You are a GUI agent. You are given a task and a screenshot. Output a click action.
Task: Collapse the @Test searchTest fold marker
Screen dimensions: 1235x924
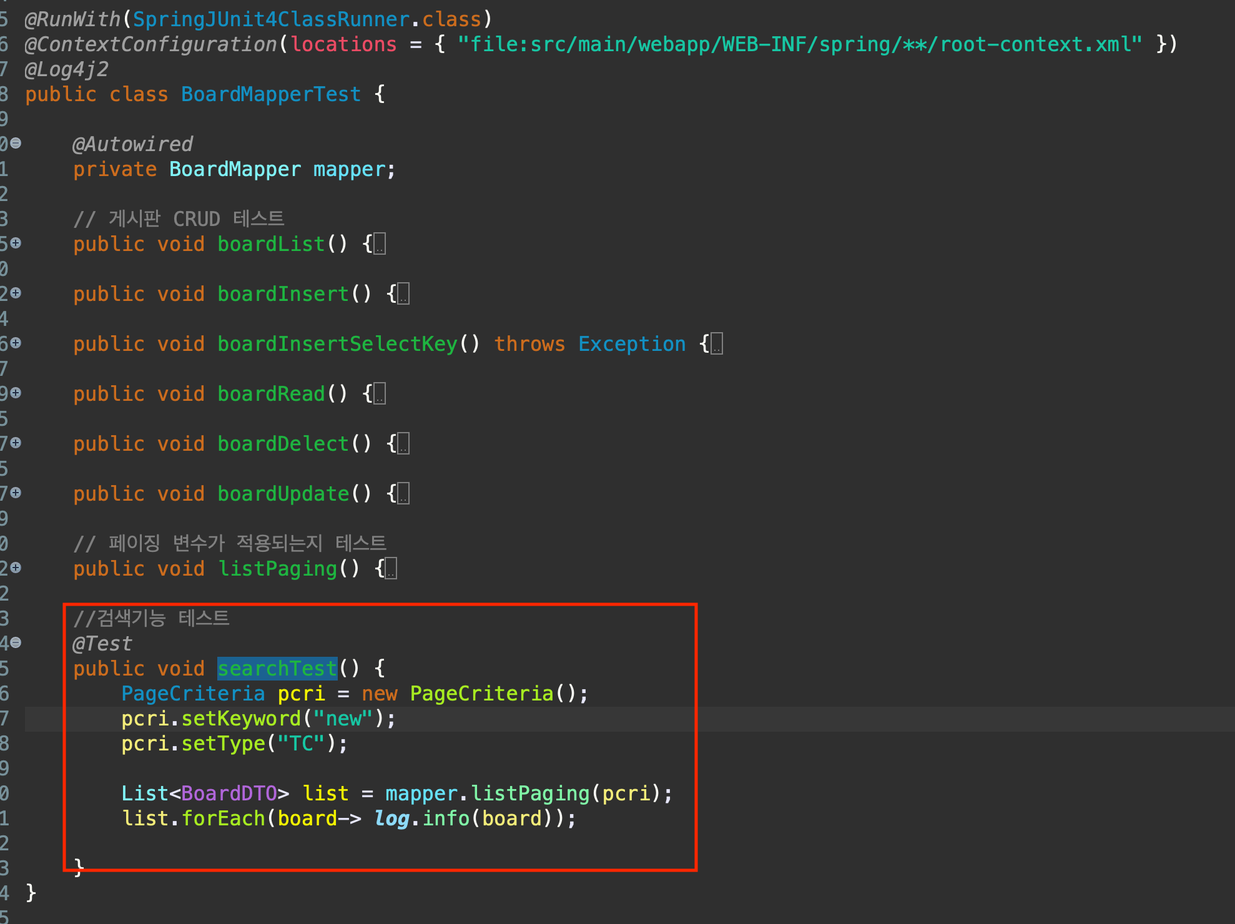(16, 642)
